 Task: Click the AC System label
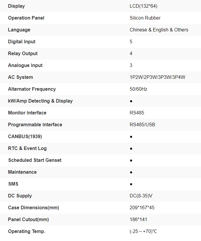click(x=20, y=77)
